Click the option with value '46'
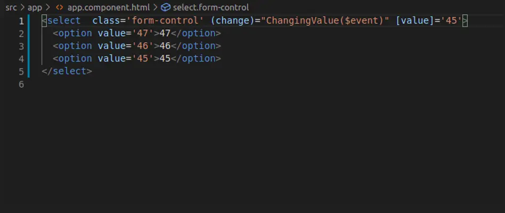The width and height of the screenshot is (505, 213). 137,46
